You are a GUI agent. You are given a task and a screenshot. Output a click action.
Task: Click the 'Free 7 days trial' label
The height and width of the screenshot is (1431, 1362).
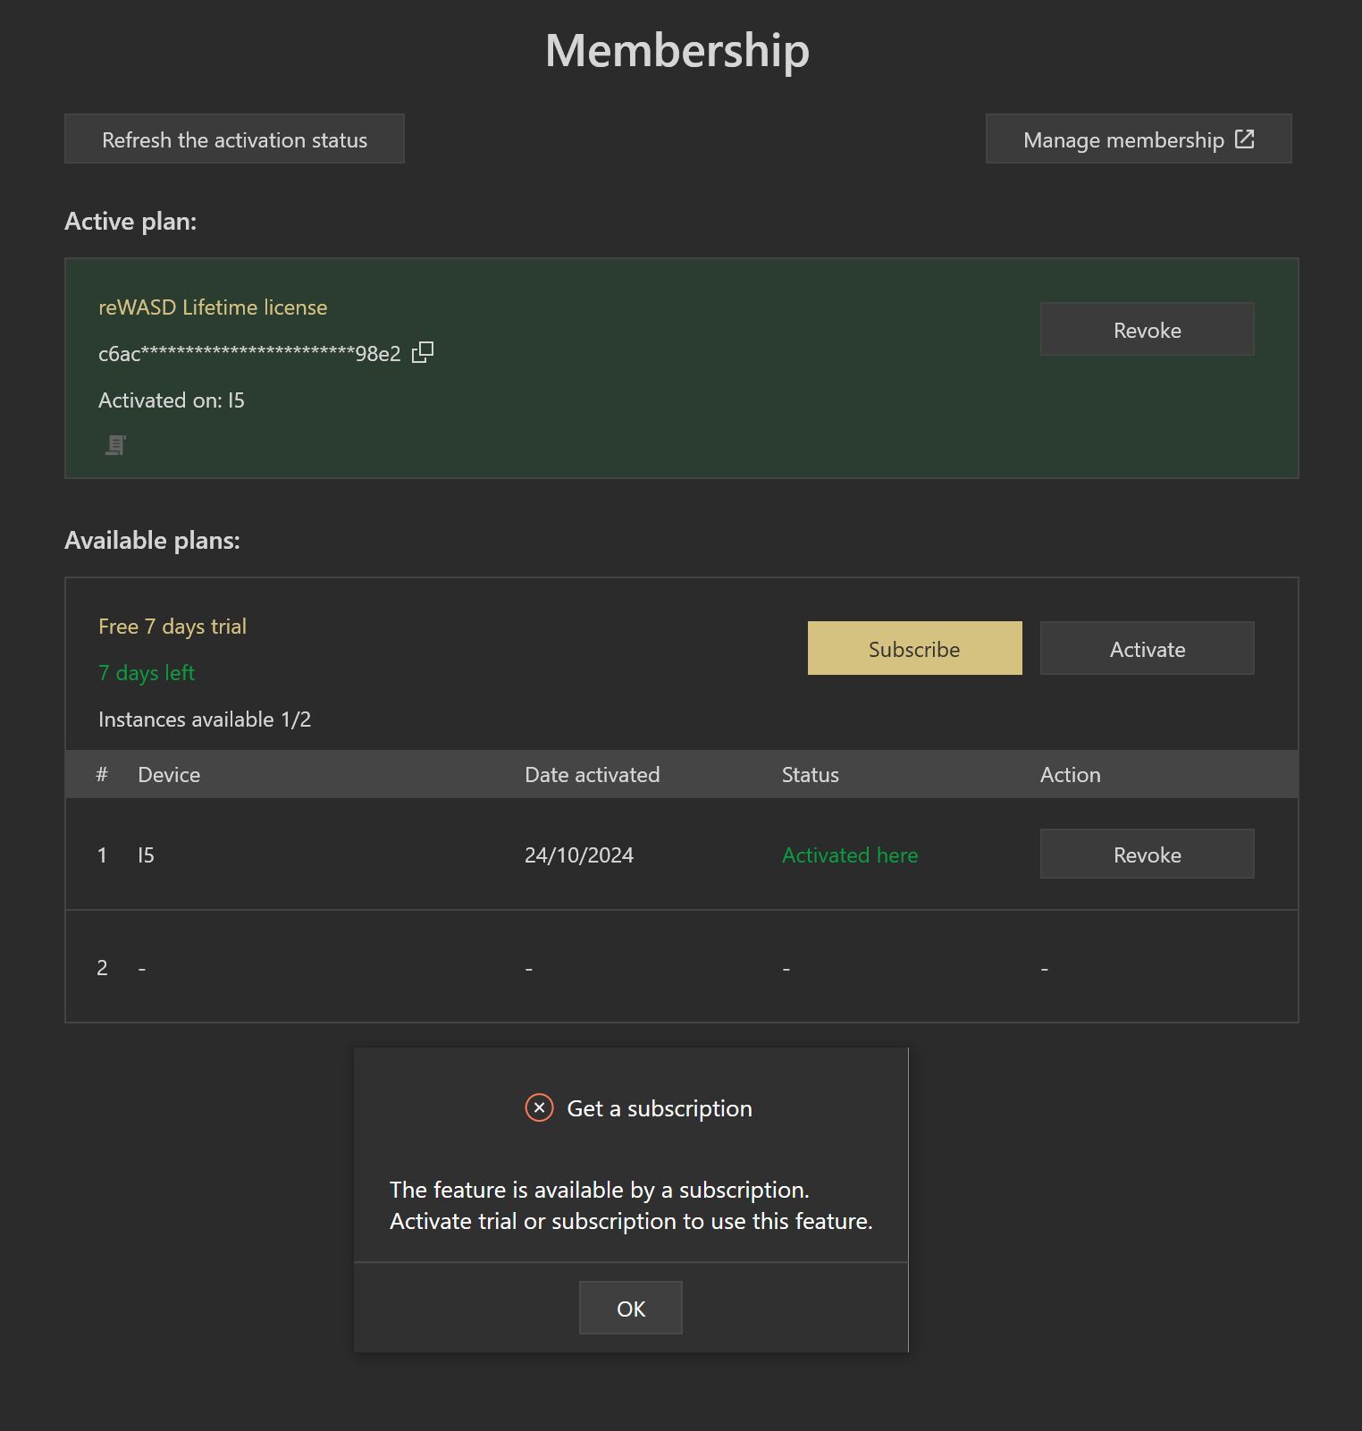click(x=172, y=627)
